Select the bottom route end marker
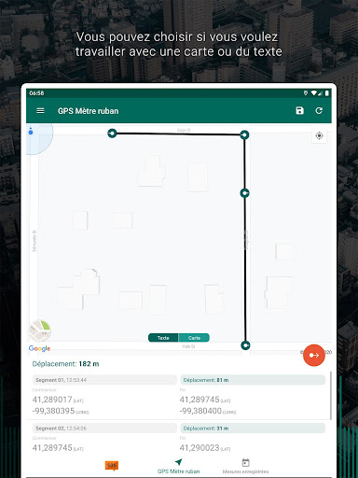 tap(245, 345)
